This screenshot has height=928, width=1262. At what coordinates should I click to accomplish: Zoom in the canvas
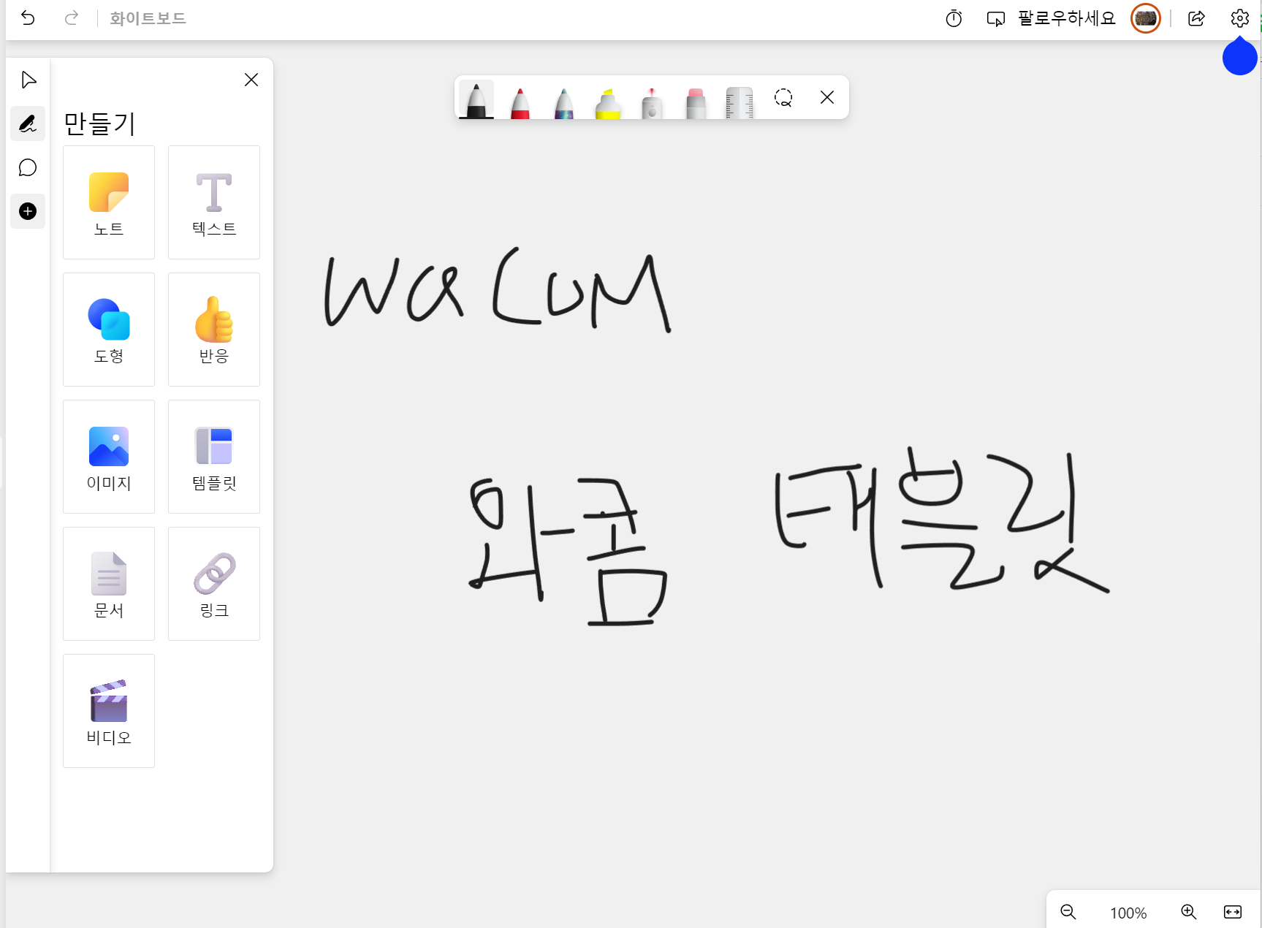(x=1189, y=912)
